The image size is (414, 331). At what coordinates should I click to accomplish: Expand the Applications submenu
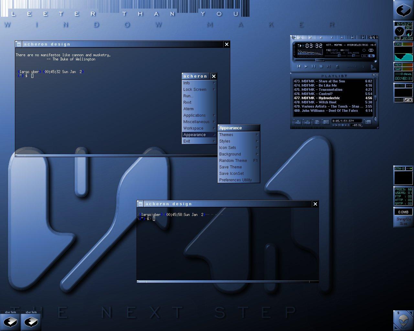pos(199,115)
